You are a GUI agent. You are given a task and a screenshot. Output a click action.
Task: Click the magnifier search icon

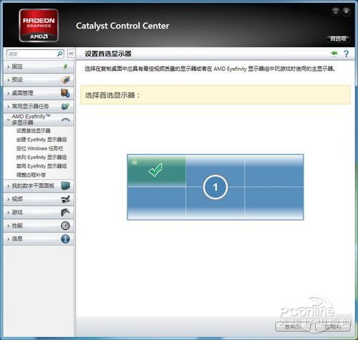(x=59, y=54)
